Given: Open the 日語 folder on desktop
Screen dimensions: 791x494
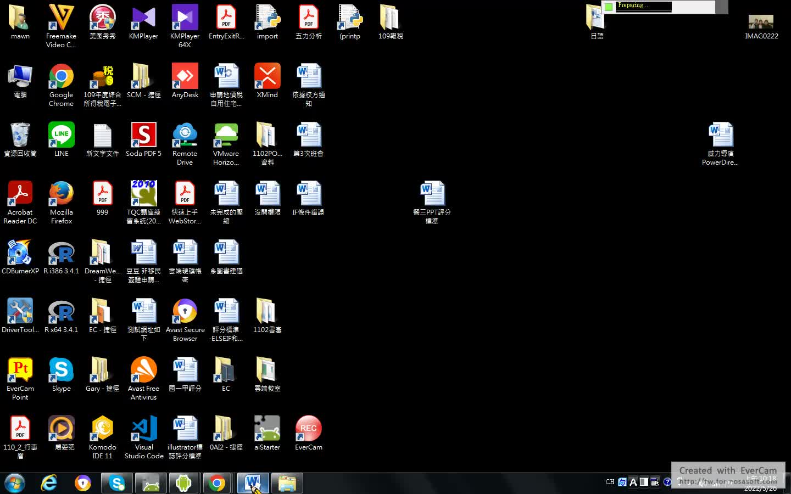Looking at the screenshot, I should 597,21.
